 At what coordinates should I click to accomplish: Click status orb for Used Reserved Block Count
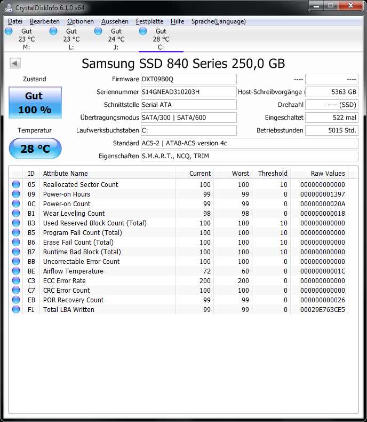16,223
